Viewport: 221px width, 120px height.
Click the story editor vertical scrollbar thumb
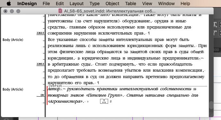click(x=211, y=105)
